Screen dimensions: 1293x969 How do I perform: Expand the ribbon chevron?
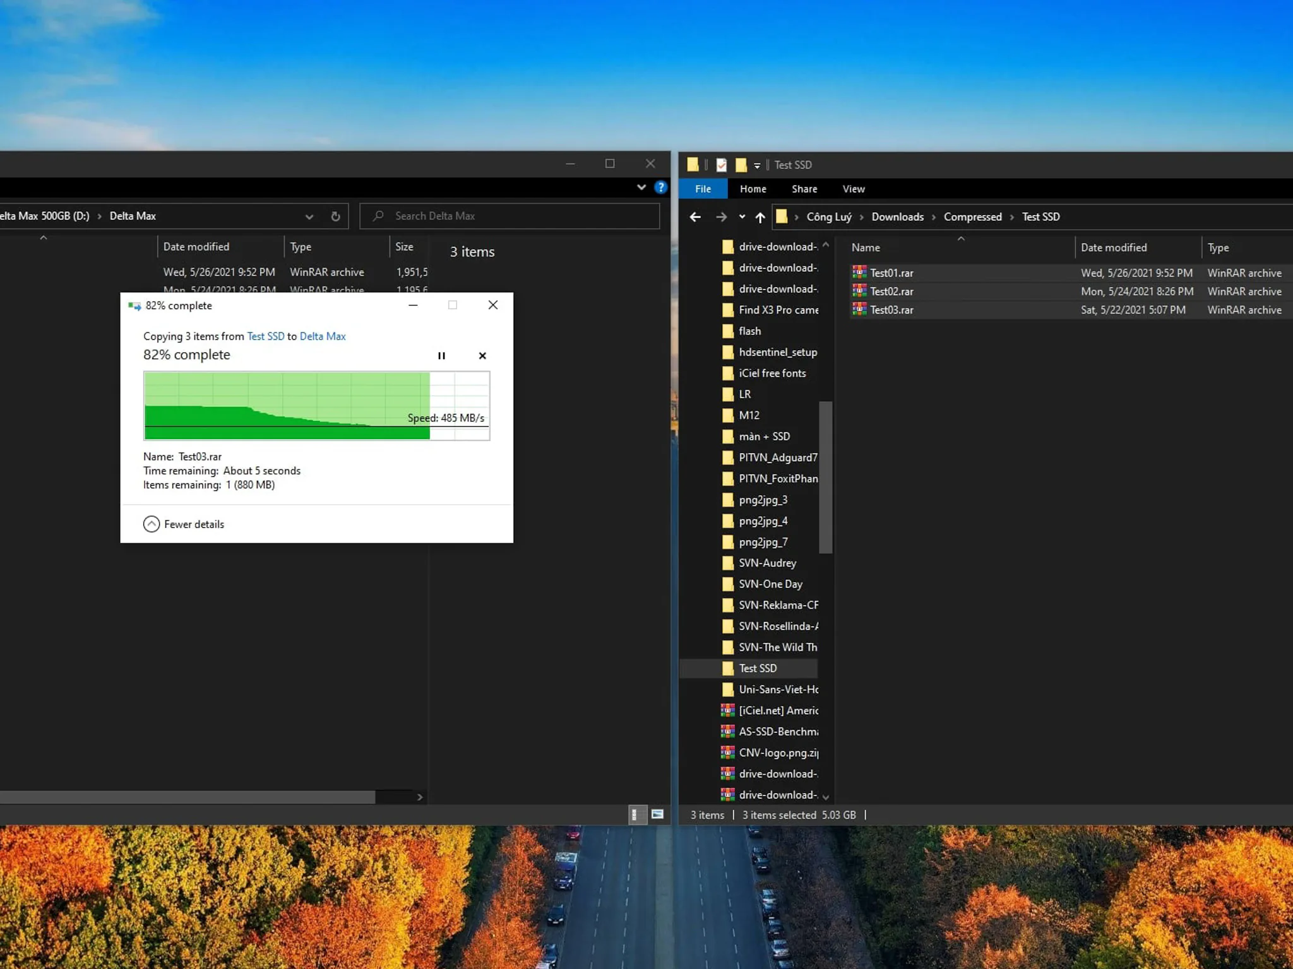pos(641,187)
